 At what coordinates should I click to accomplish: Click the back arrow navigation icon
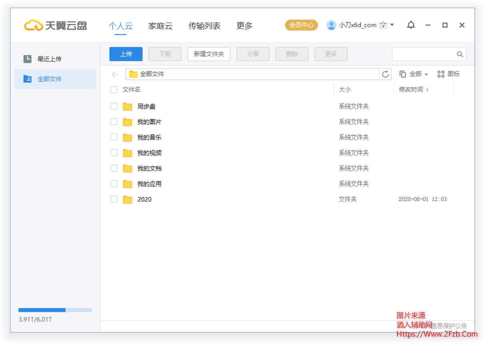115,75
